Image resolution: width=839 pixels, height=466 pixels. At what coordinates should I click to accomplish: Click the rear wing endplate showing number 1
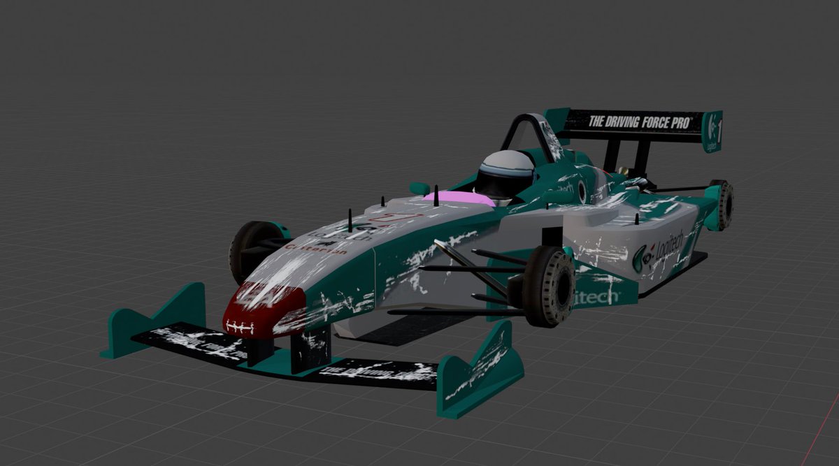click(713, 131)
